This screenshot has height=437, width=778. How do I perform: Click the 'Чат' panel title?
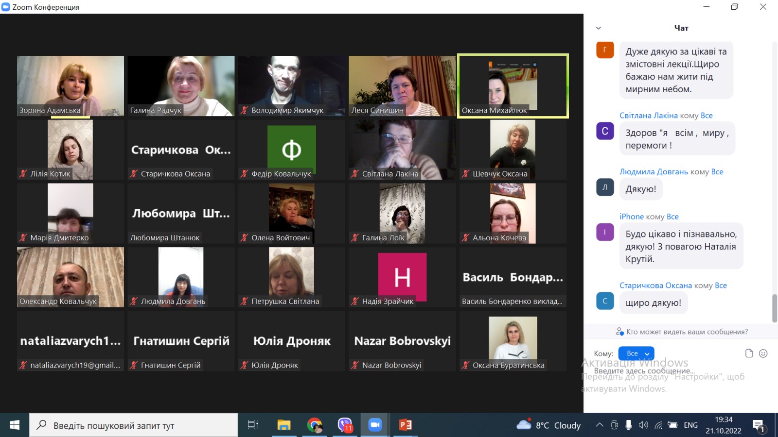click(x=681, y=28)
